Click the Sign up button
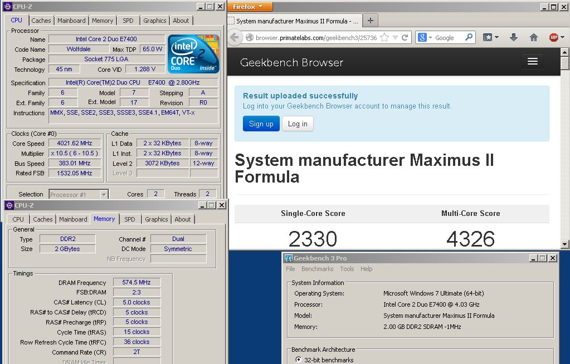Viewport: 570px width, 364px height. tap(261, 124)
